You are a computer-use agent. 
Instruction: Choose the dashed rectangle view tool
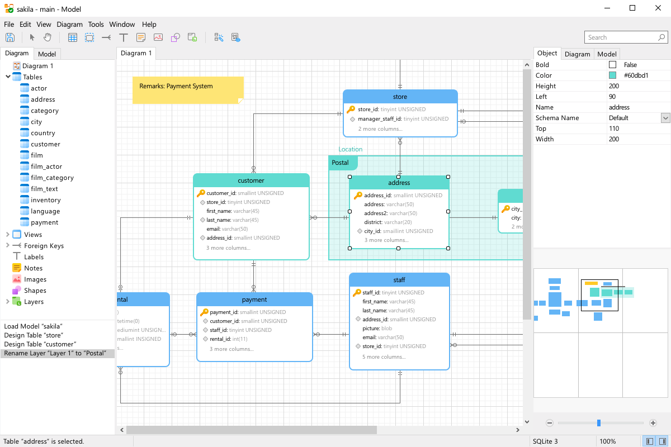click(89, 37)
